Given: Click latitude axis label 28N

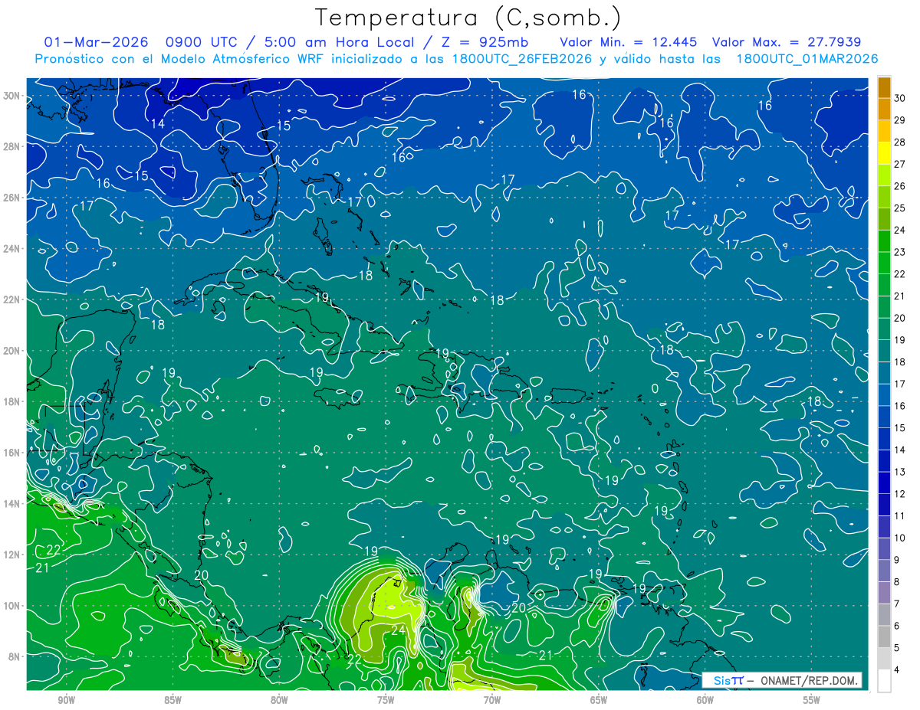Looking at the screenshot, I should click(x=13, y=146).
